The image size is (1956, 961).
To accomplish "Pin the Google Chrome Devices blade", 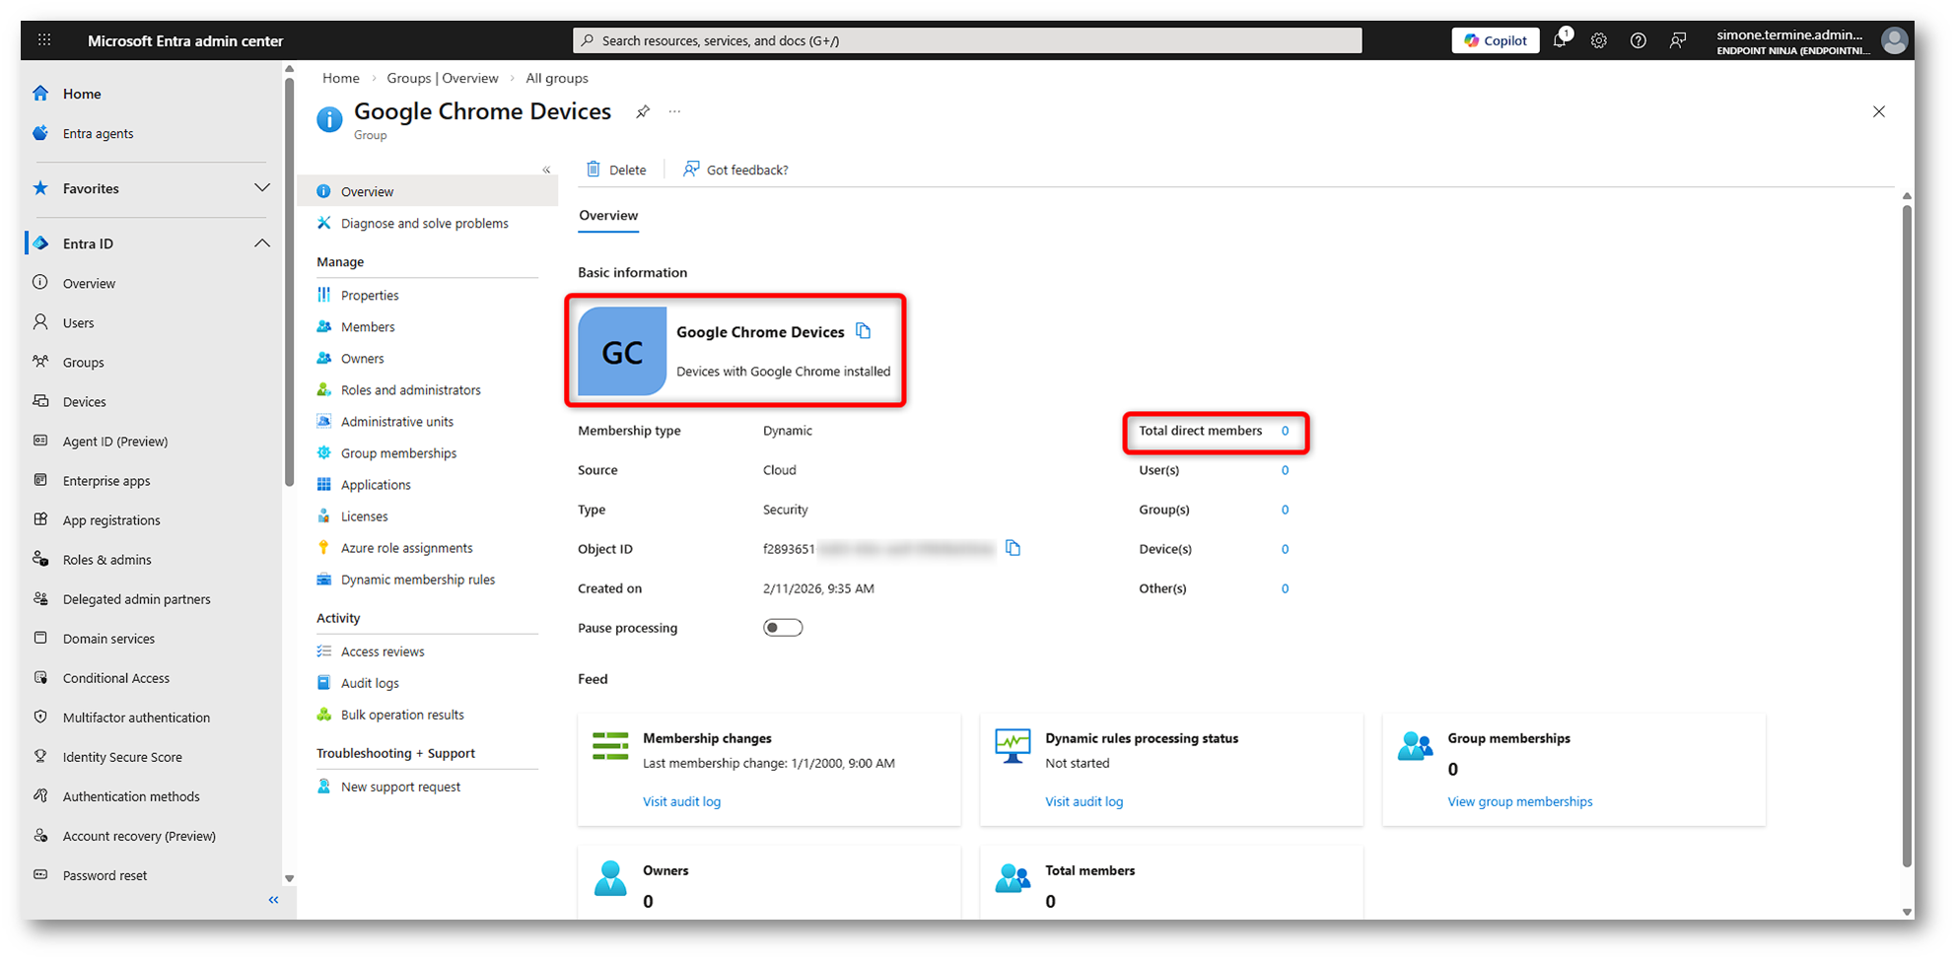I will 643,111.
